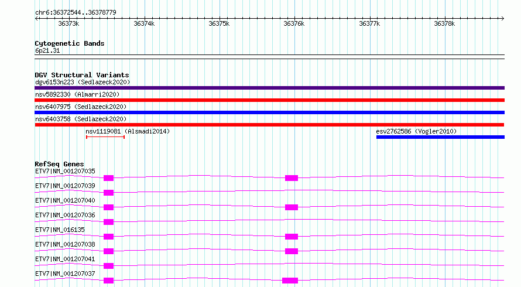Click the 36374k ruler tick label
521x287 pixels.
point(144,23)
